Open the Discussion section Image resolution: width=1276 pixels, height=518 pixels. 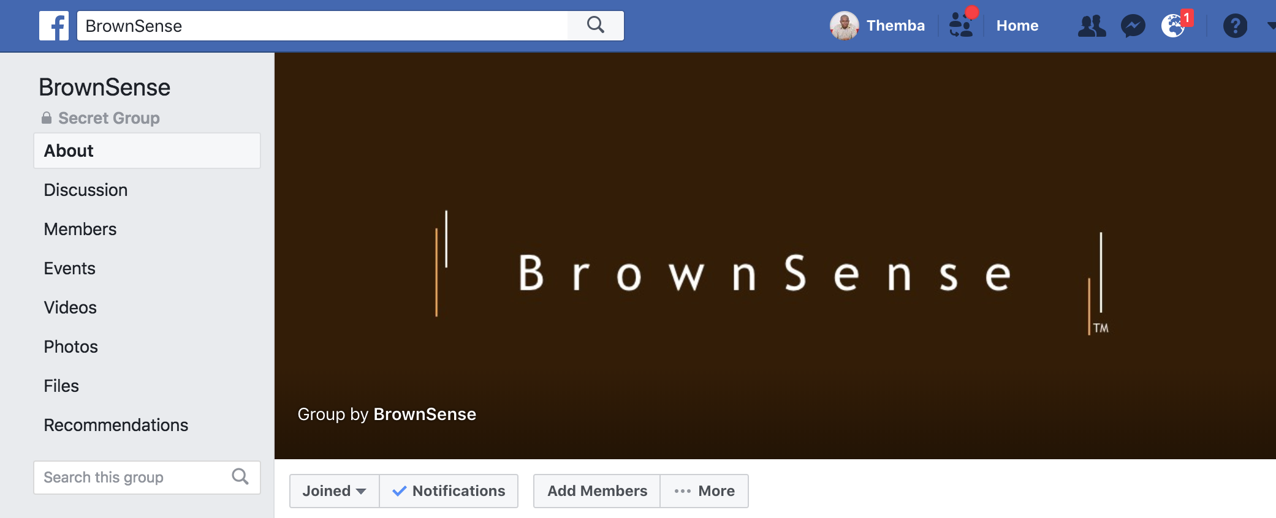click(x=86, y=190)
